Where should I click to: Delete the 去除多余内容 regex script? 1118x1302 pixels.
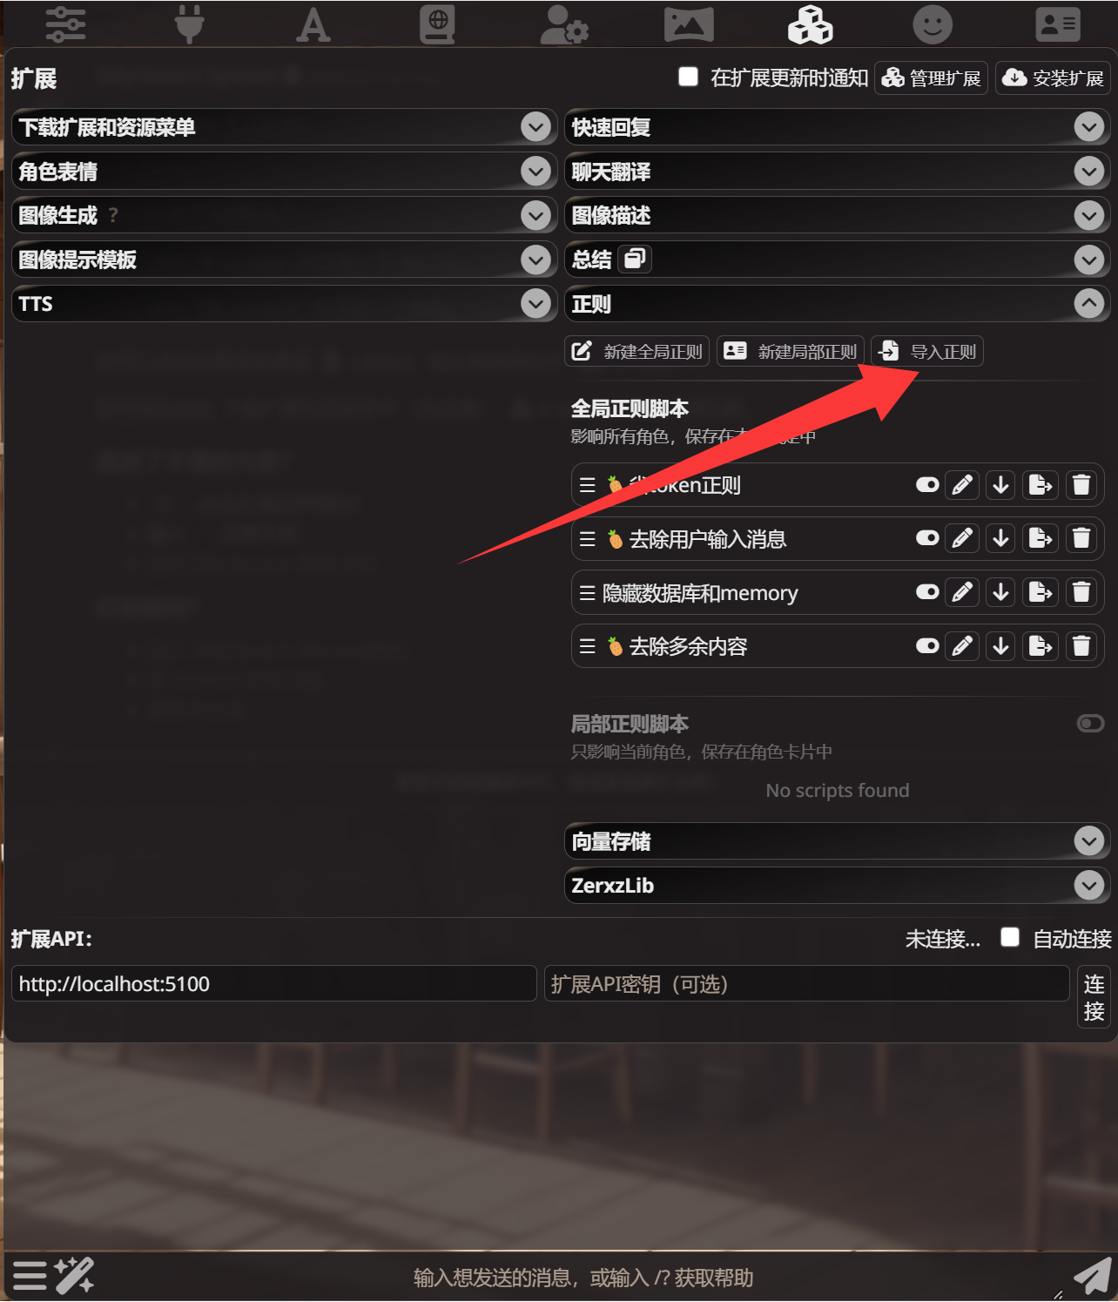coord(1081,646)
